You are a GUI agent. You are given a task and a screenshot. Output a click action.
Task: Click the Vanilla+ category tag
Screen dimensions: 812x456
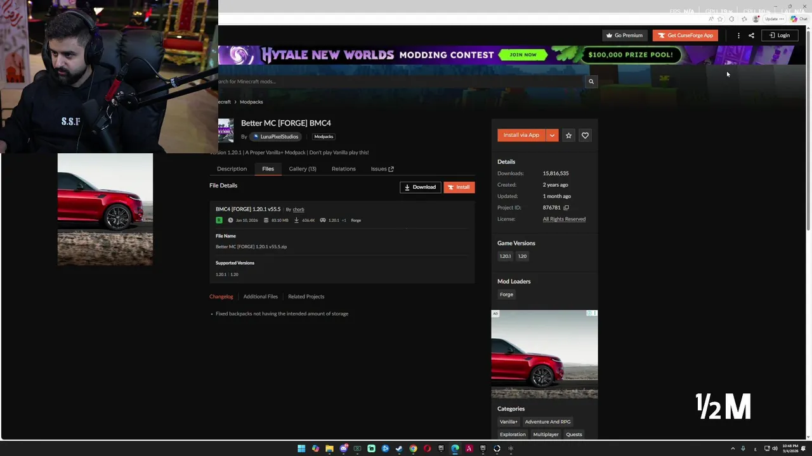tap(508, 422)
